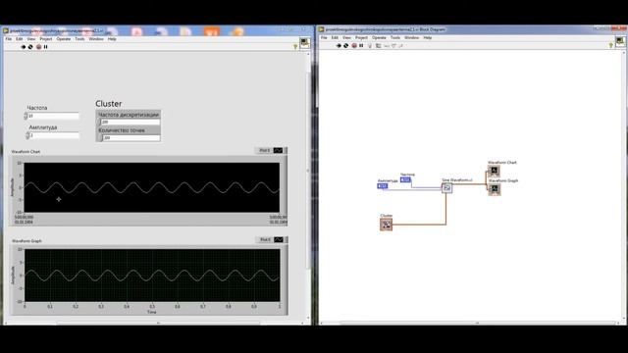Click stepper beside Частота дискретизации value
The image size is (628, 353).
click(x=100, y=122)
